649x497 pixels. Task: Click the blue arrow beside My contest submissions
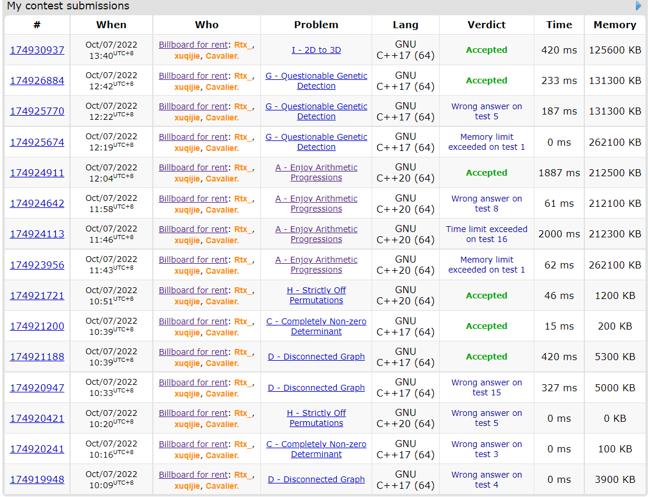638,6
